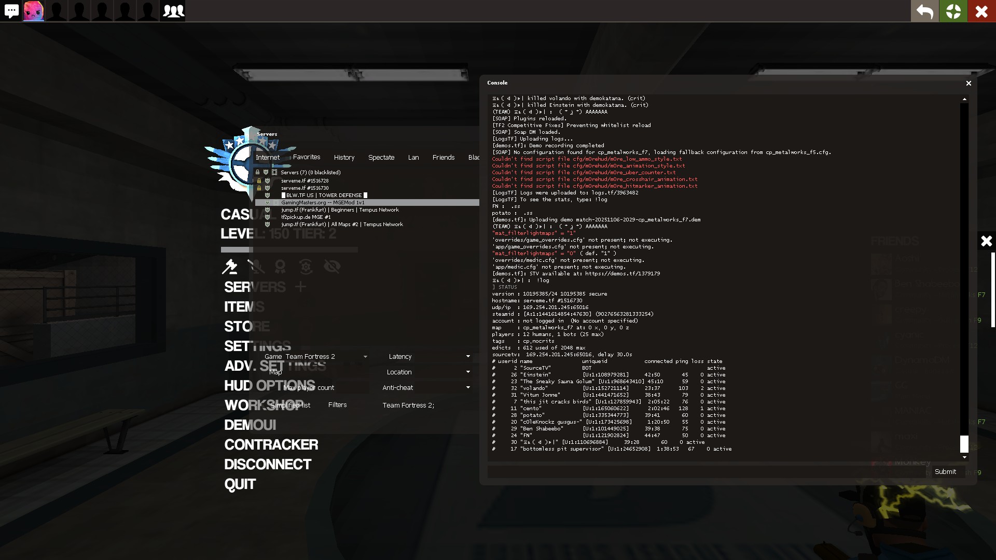Click the plus icon next to SERVERS
The height and width of the screenshot is (560, 996).
300,286
